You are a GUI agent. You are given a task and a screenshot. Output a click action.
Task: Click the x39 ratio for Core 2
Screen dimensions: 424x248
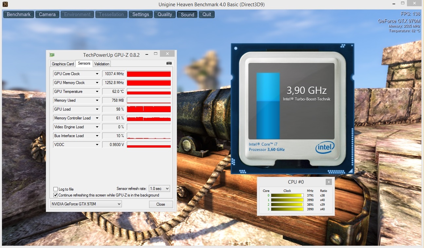[322, 205]
